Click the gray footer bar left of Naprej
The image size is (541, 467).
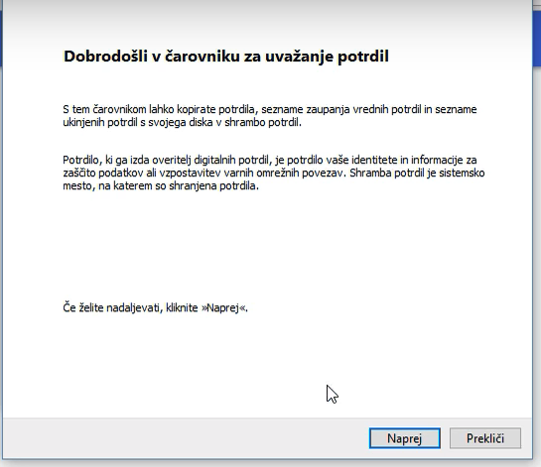click(x=187, y=438)
